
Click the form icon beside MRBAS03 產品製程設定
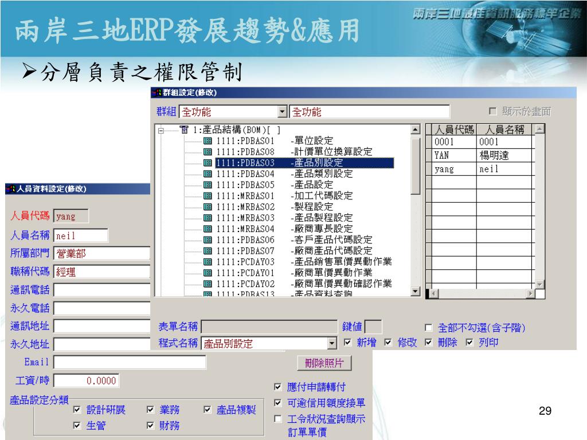click(208, 218)
